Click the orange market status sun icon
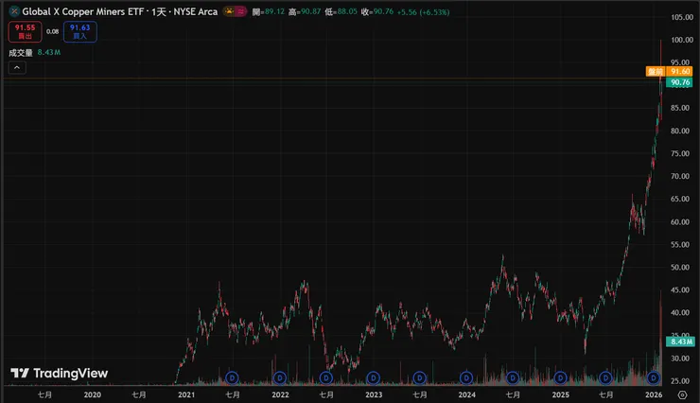 point(229,11)
